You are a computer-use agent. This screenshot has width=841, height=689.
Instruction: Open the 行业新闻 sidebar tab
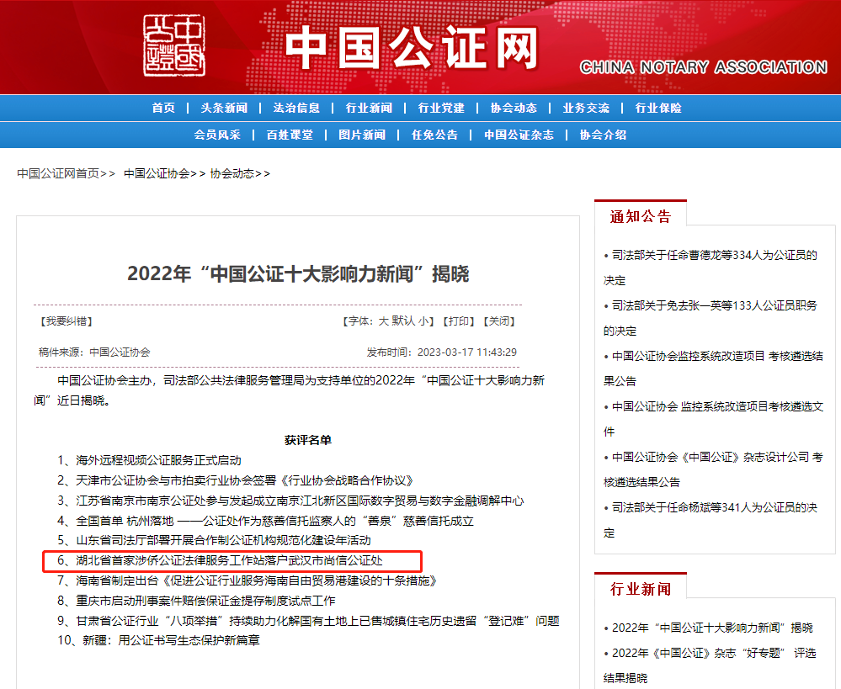pos(641,589)
